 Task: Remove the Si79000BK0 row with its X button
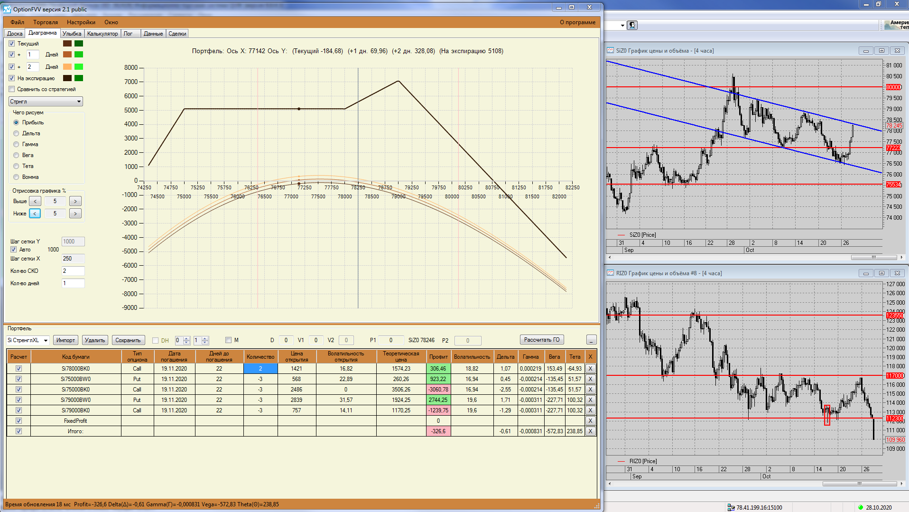click(x=590, y=410)
